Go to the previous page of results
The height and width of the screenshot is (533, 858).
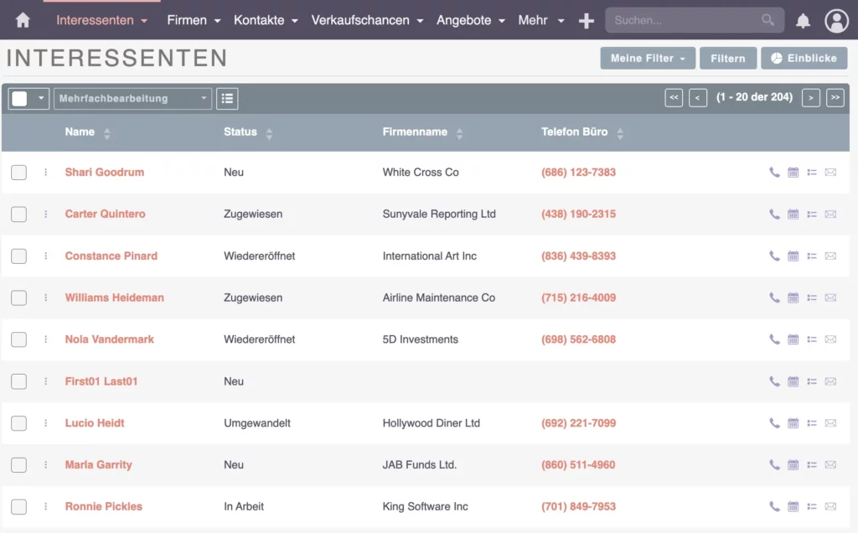[698, 98]
